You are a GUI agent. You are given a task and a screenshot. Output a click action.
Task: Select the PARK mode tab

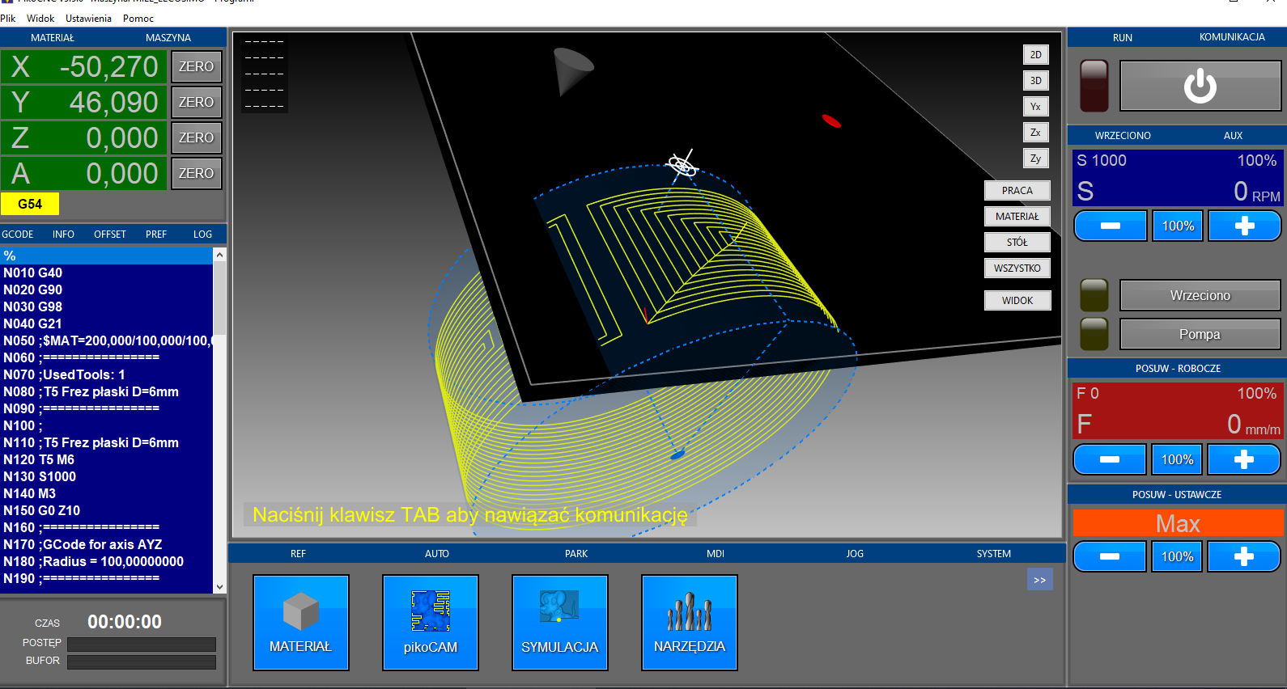click(x=576, y=554)
